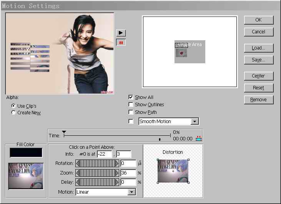Open the Smooth Motion dropdown

(x=195, y=122)
